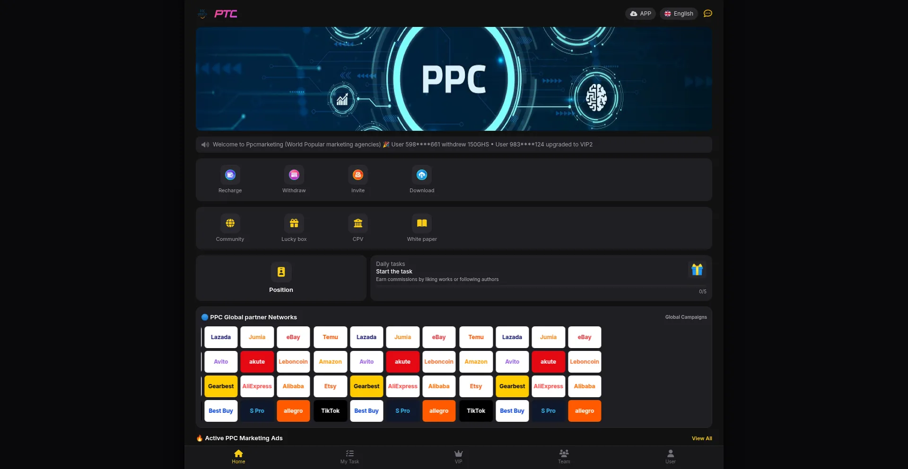Click the PPC banner image

(x=454, y=79)
